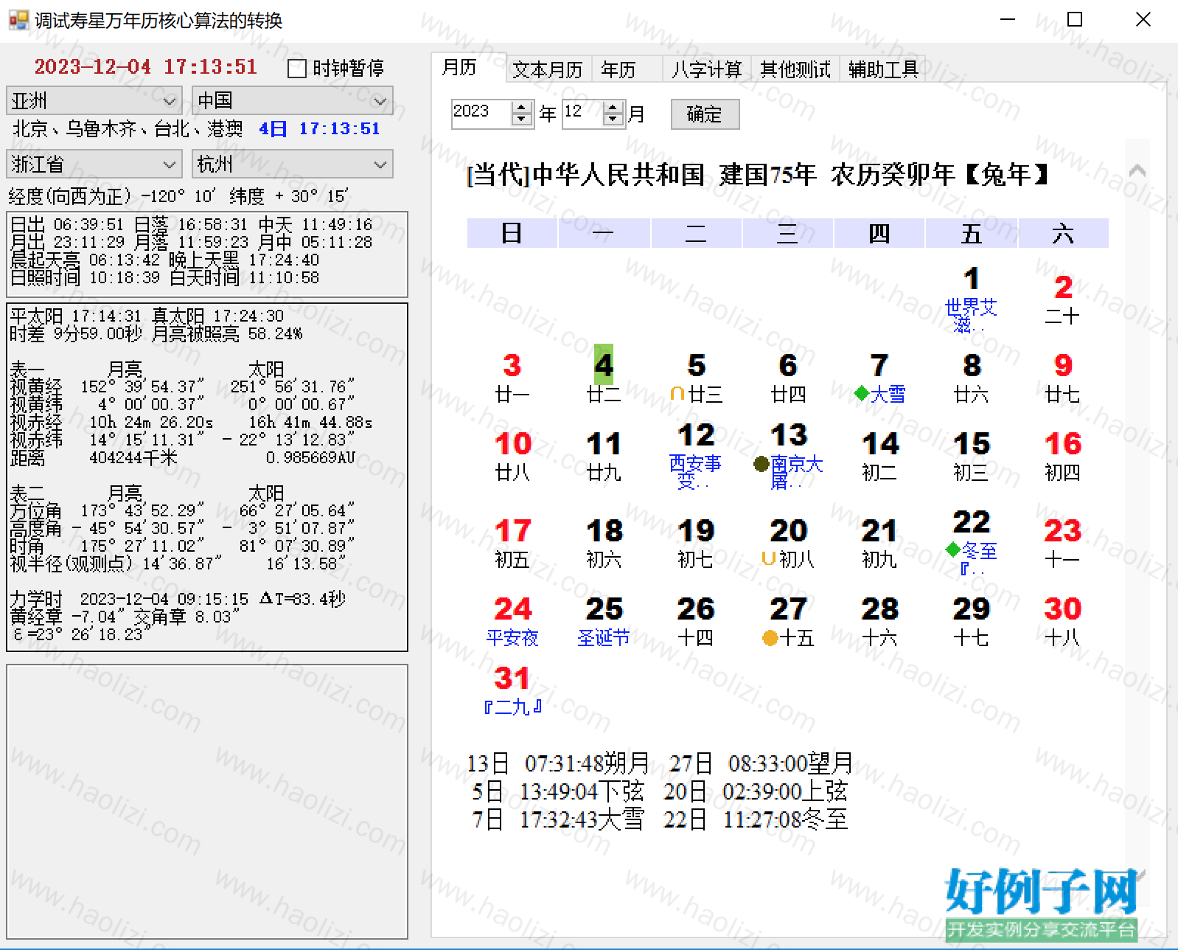
Task: Select day 30 in the calendar
Action: pyautogui.click(x=1062, y=609)
